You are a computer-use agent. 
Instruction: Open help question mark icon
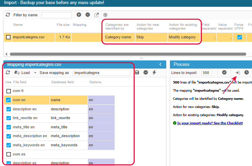click(105, 15)
